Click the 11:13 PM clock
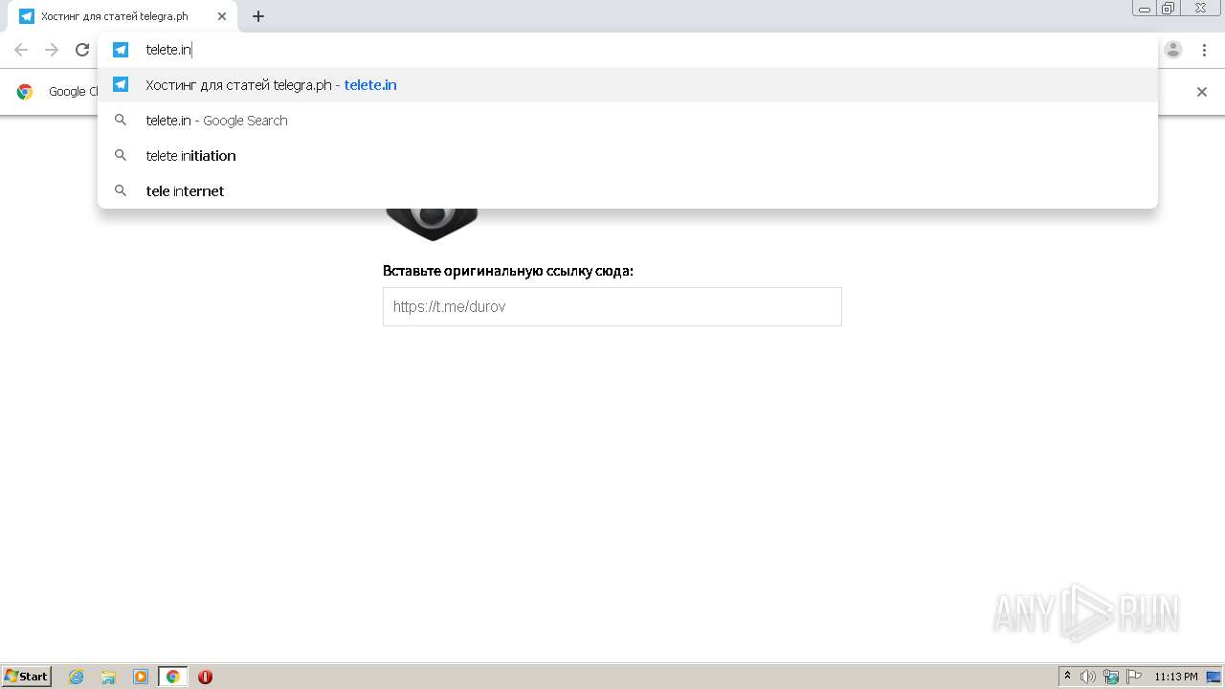The height and width of the screenshot is (689, 1225). [x=1176, y=677]
